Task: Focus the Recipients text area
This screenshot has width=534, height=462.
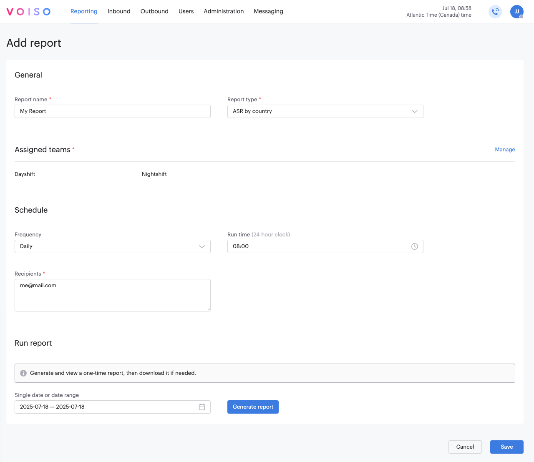Action: tap(113, 295)
